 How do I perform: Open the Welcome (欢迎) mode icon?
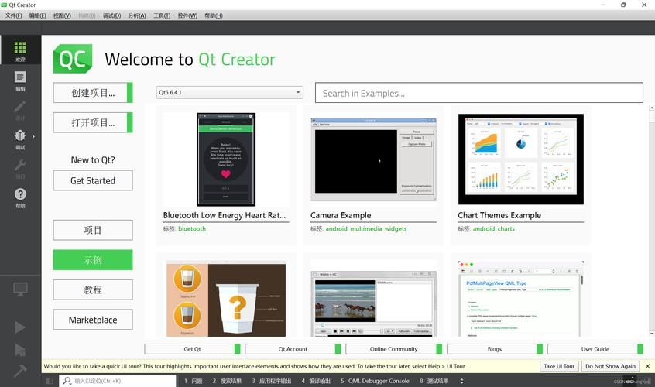(20, 51)
